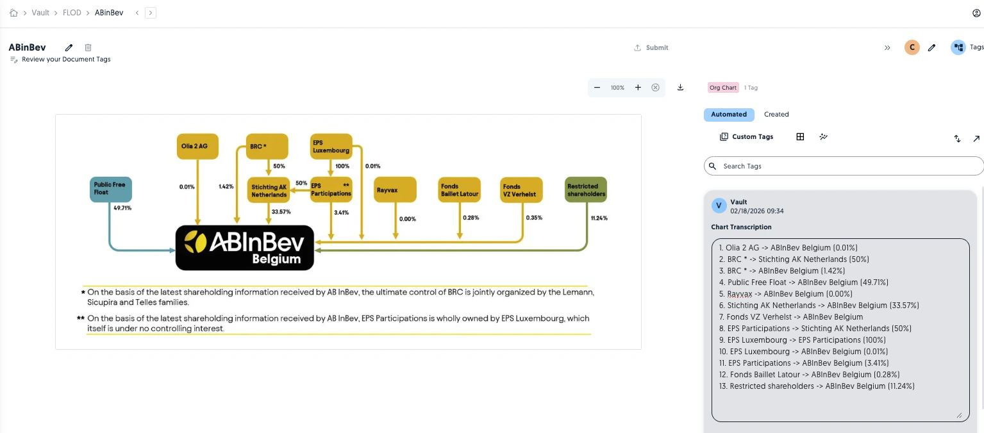Zoom out with the minus button
The image size is (984, 433).
point(597,88)
